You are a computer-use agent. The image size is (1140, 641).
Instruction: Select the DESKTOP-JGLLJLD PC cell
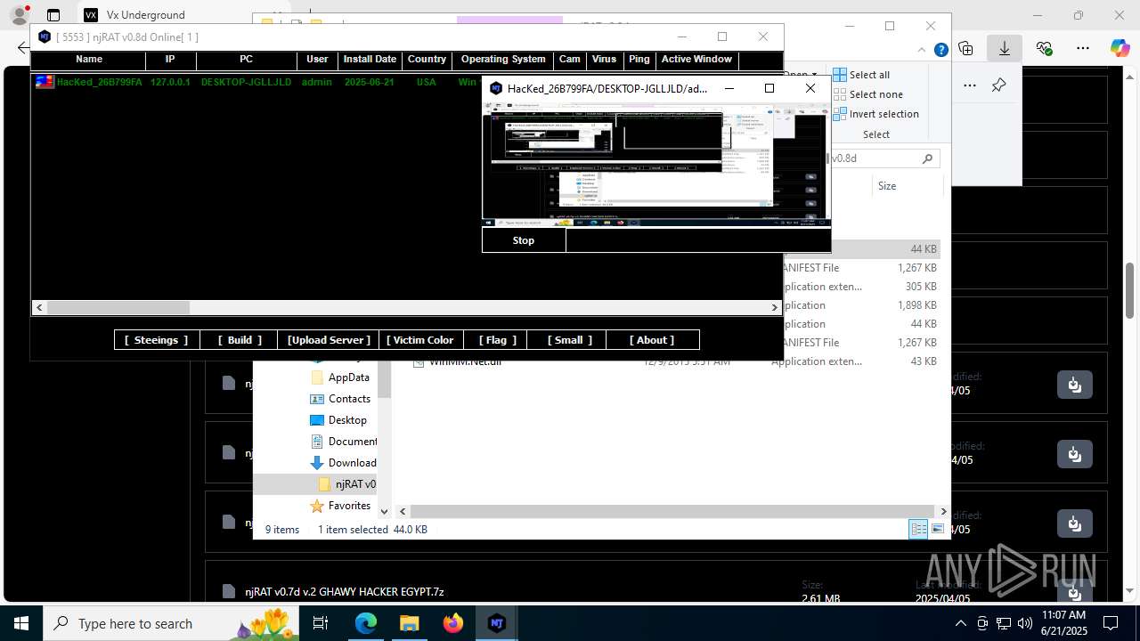click(246, 82)
